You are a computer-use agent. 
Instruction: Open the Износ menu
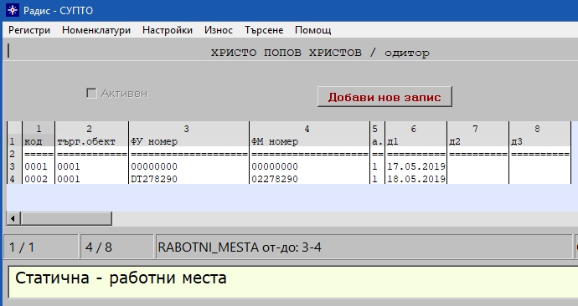[x=219, y=30]
